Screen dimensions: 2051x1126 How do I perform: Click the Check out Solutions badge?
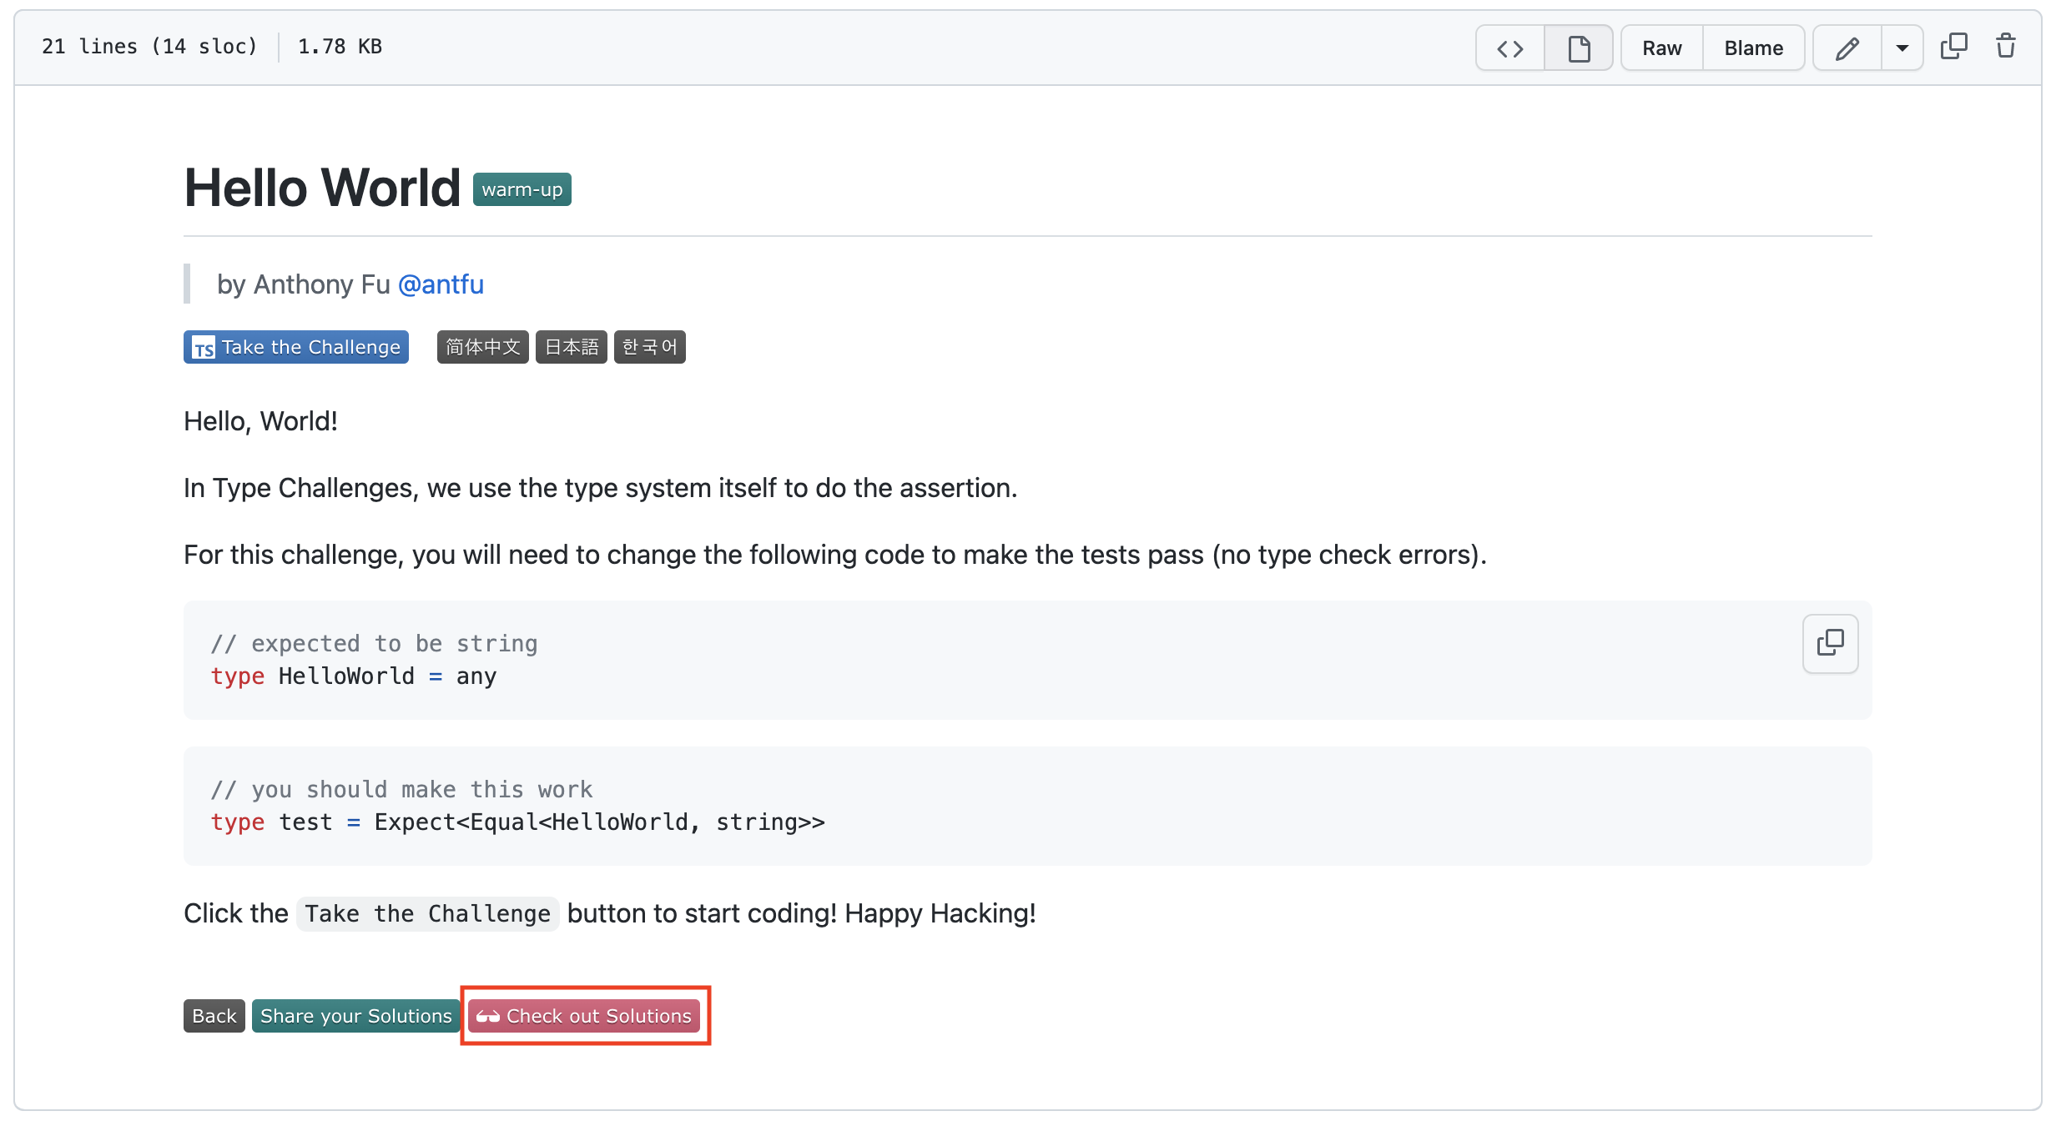tap(584, 1016)
